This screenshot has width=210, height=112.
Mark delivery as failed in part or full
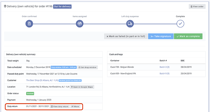pos(126,36)
